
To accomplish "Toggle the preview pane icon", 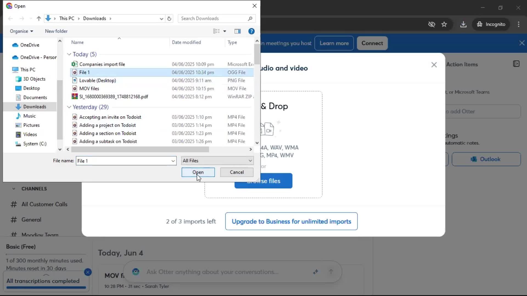I will point(238,31).
